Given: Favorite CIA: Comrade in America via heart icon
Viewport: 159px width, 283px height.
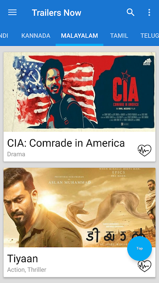Looking at the screenshot, I should pos(145,151).
